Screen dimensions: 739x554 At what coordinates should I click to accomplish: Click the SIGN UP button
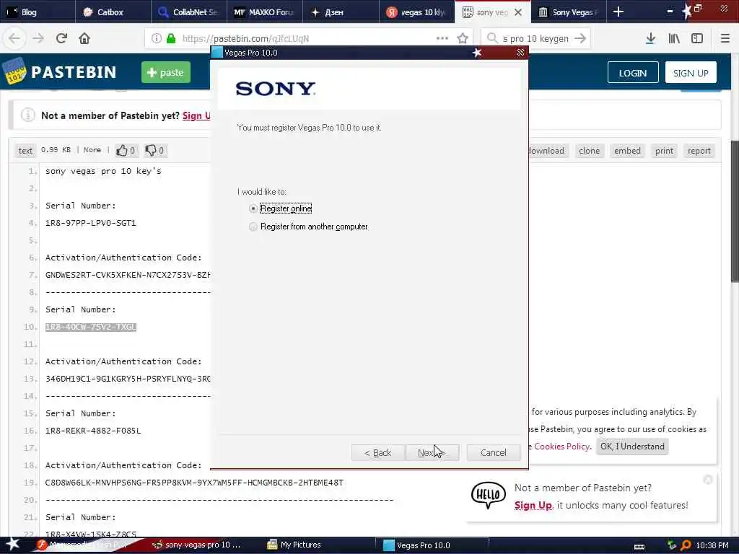(691, 73)
